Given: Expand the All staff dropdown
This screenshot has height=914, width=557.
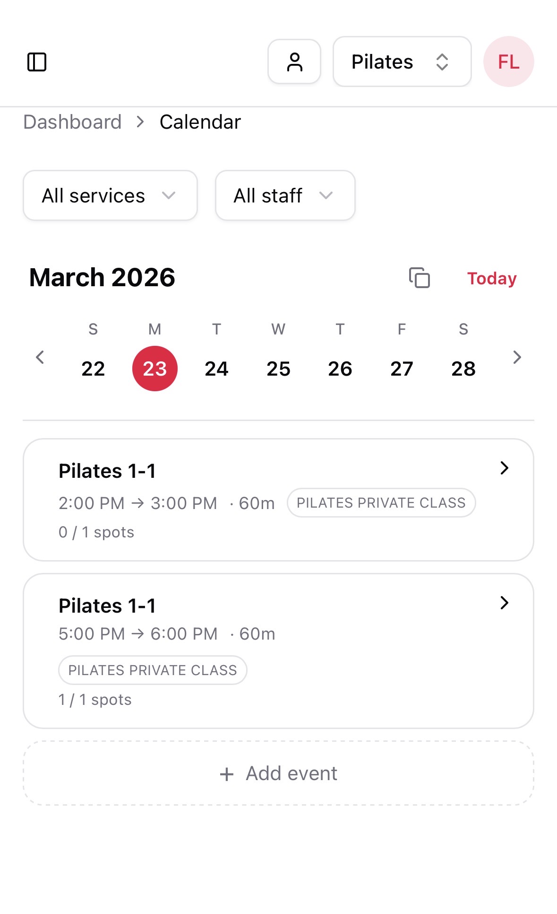Looking at the screenshot, I should tap(285, 195).
